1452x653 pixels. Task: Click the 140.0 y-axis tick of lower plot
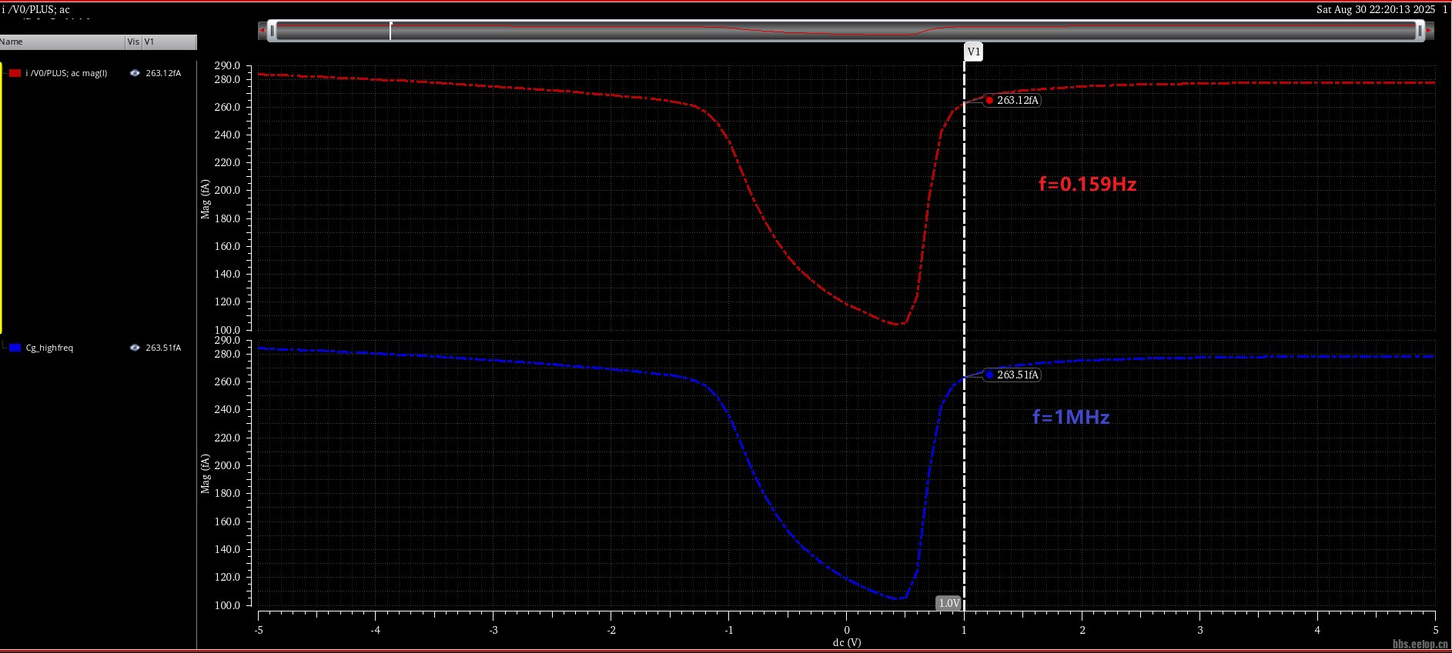click(227, 549)
